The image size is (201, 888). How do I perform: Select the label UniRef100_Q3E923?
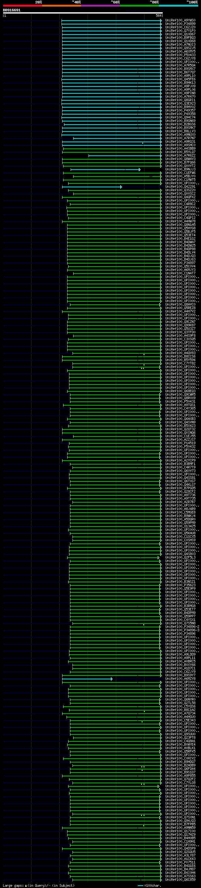(x=180, y=103)
